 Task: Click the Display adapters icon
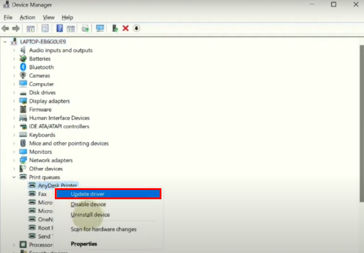[x=23, y=101]
